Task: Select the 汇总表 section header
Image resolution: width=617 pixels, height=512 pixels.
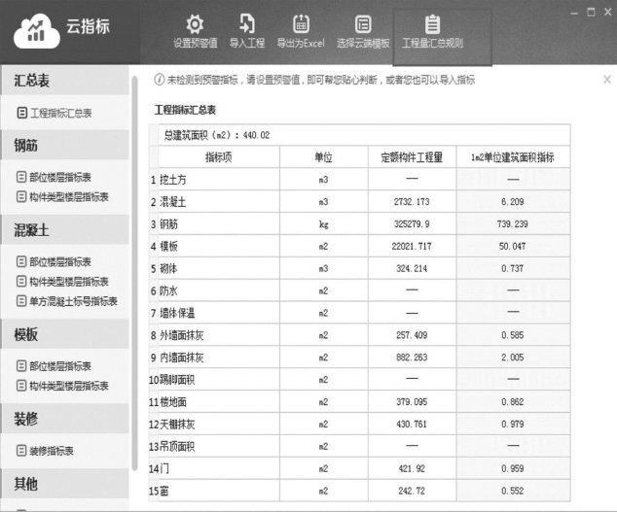Action: click(65, 81)
